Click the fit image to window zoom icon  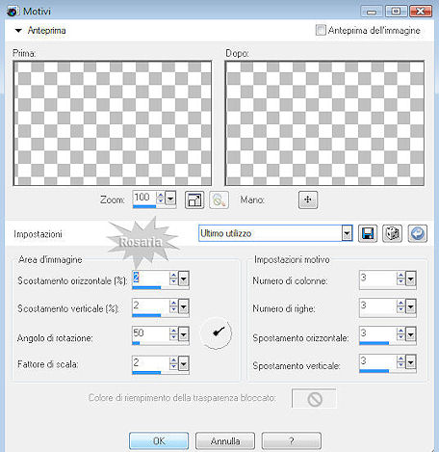(194, 199)
